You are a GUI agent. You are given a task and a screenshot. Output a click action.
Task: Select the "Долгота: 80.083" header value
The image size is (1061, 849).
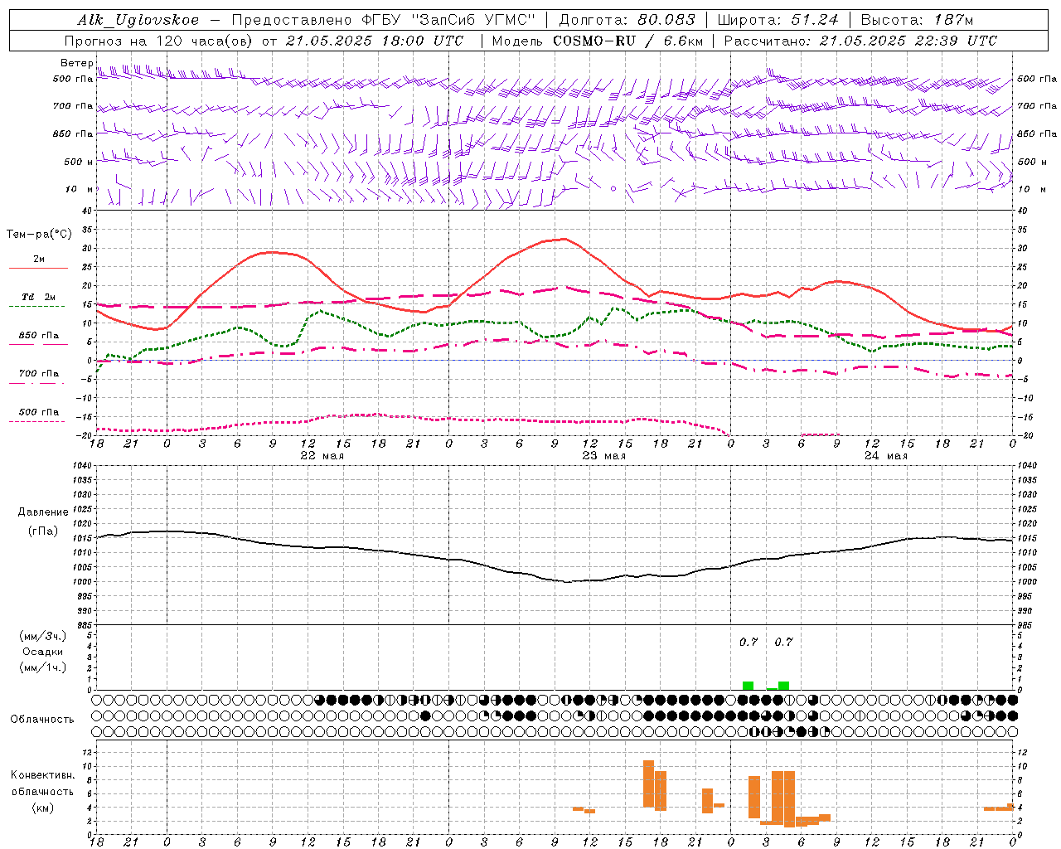pyautogui.click(x=627, y=20)
